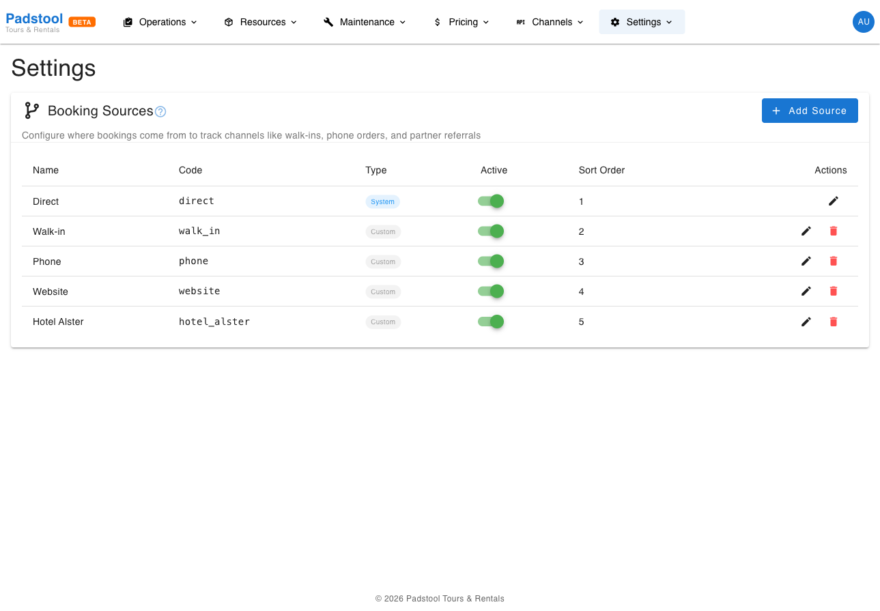Click the Maintenance wrench icon
The height and width of the screenshot is (611, 880).
point(328,22)
